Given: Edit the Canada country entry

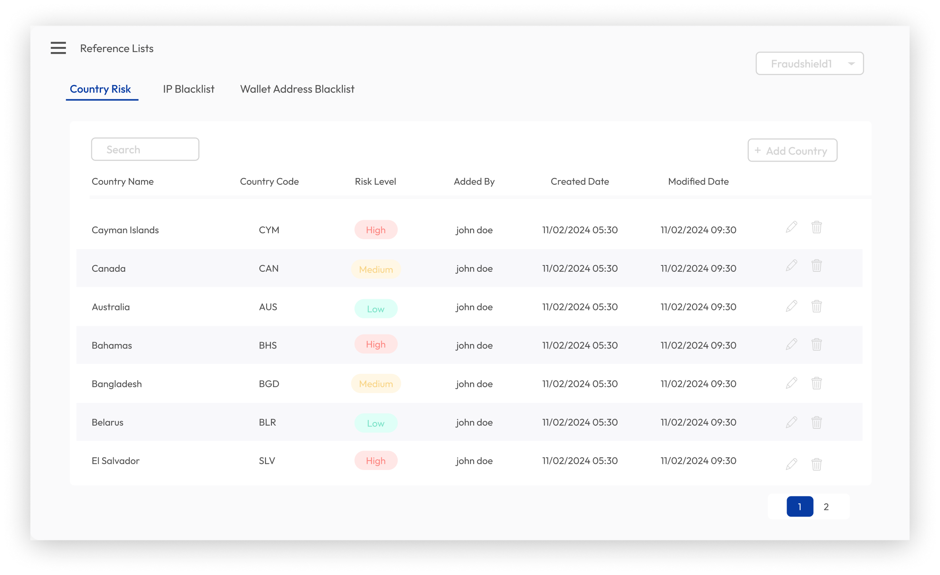Looking at the screenshot, I should 791,266.
